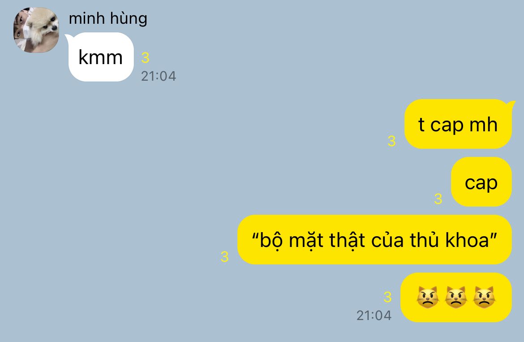Click the 21:04 timestamp under "kmm"

pos(159,76)
